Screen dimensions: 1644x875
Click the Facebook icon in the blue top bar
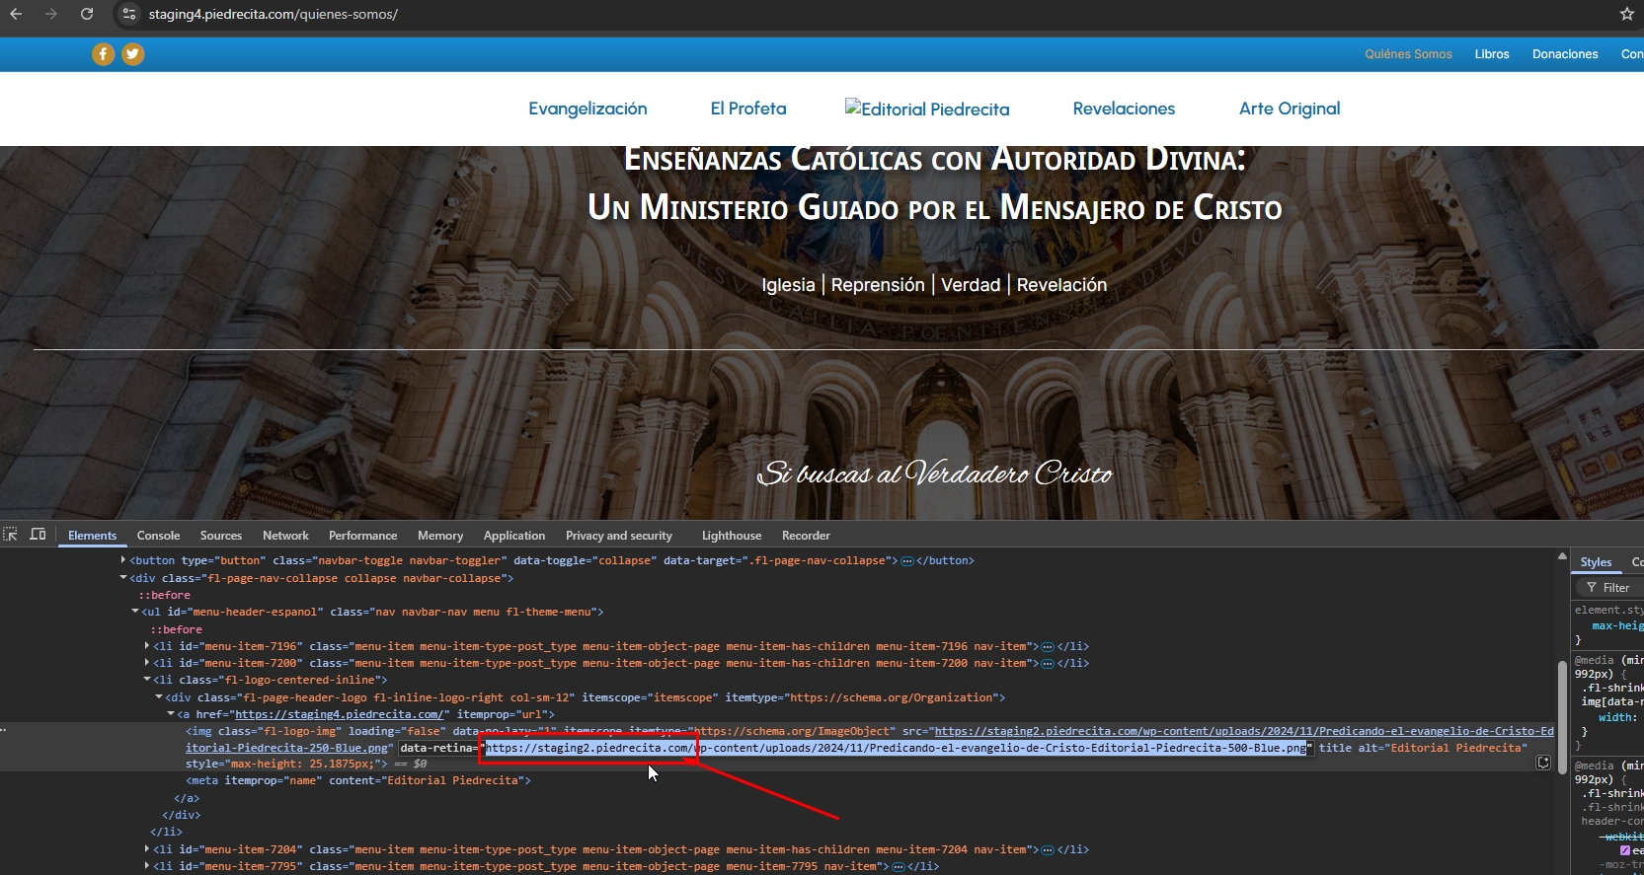click(103, 54)
